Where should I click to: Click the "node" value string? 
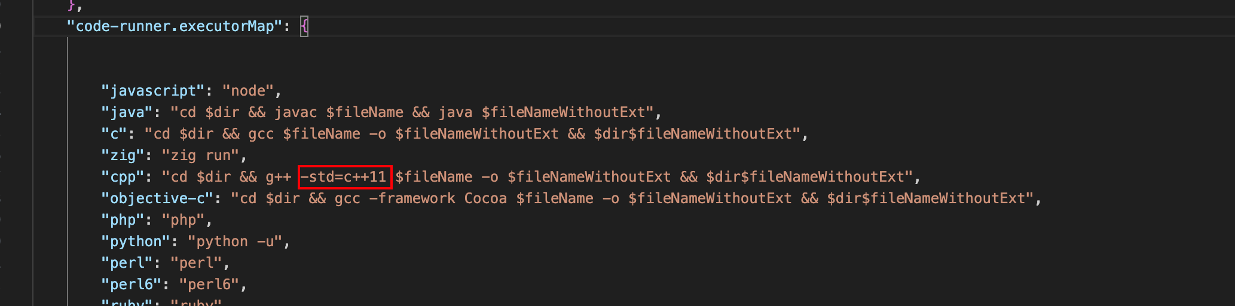[248, 91]
